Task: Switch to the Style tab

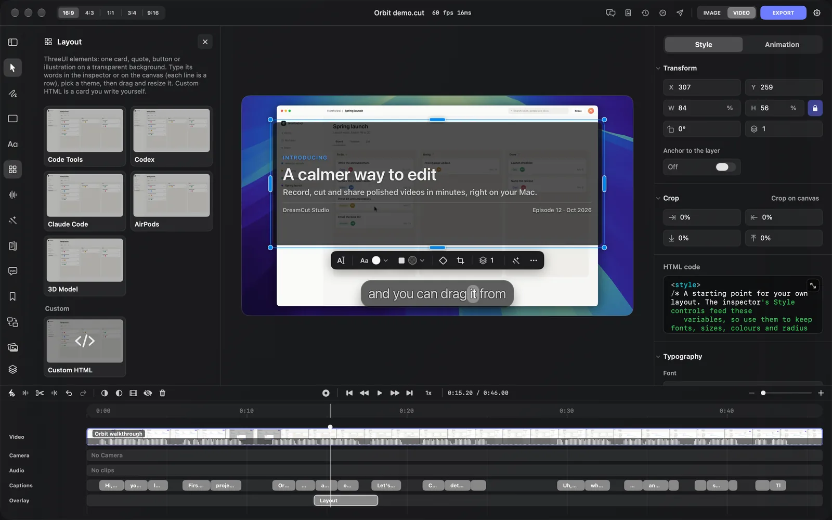Action: (x=704, y=45)
